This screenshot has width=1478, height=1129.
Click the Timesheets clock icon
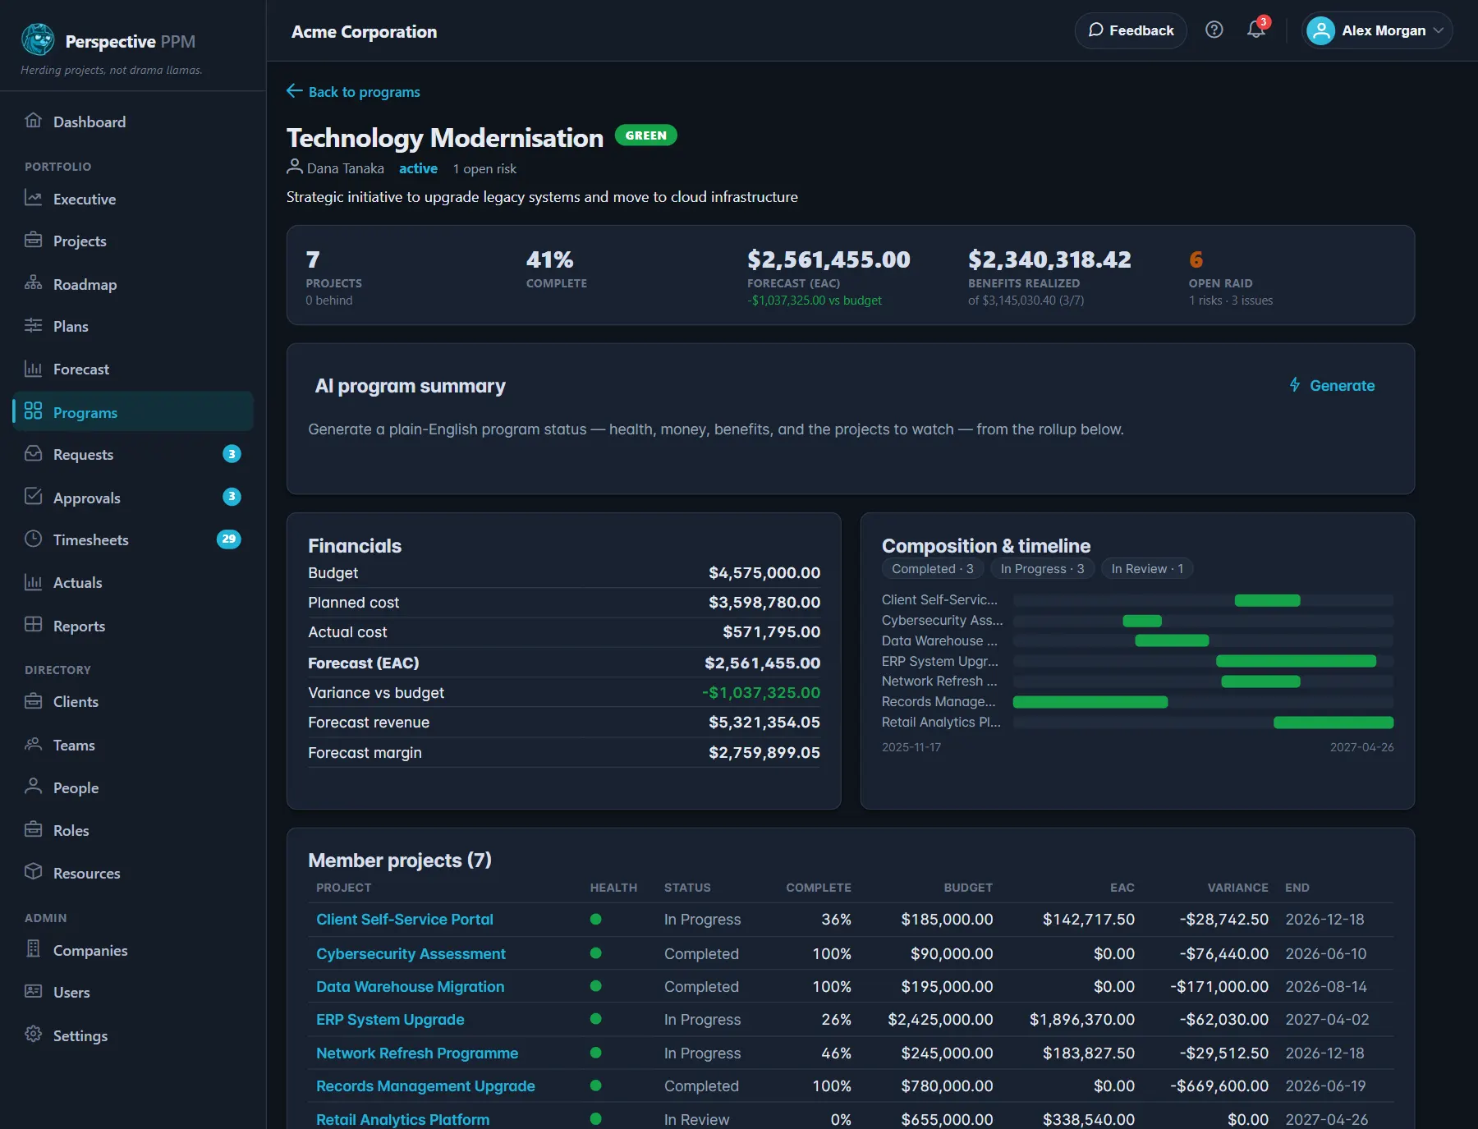[x=33, y=539]
